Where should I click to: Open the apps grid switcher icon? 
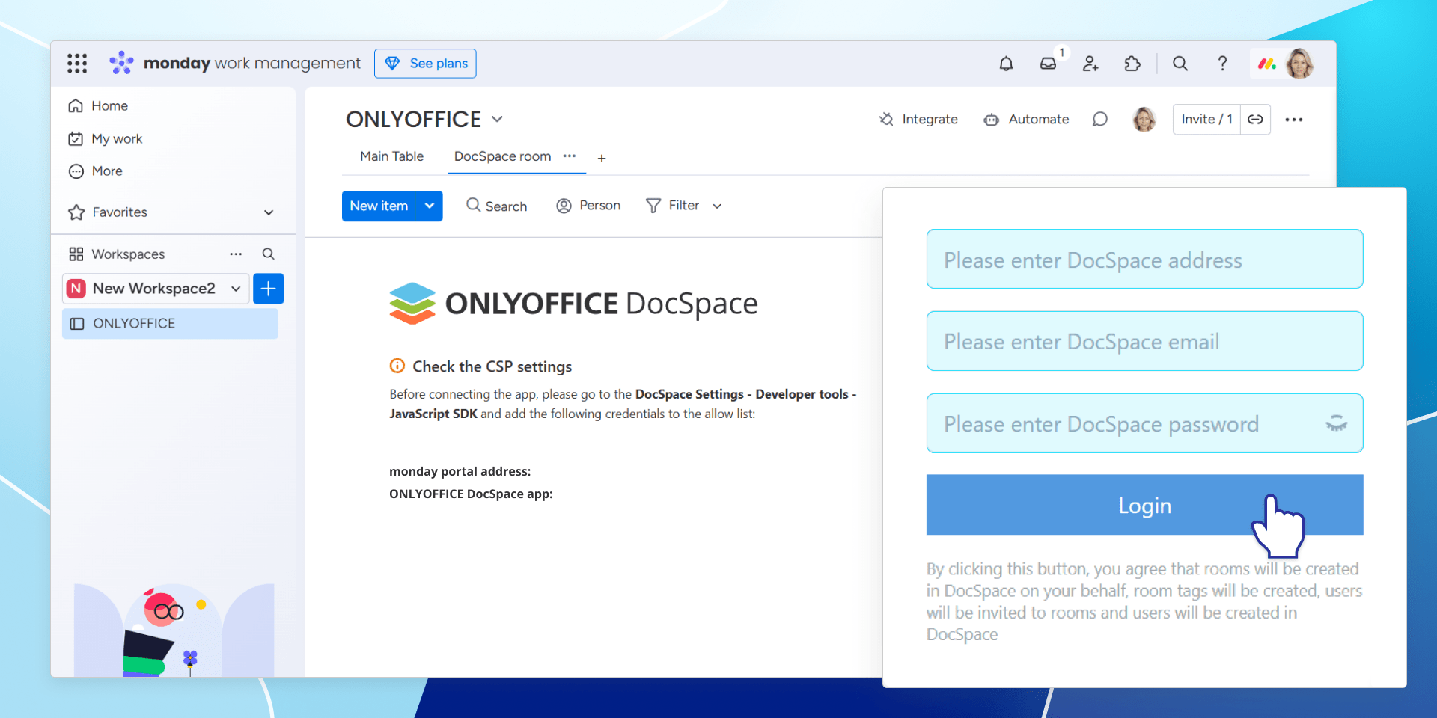click(77, 64)
